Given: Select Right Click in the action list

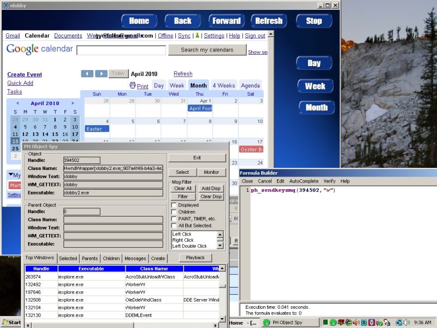Looking at the screenshot, I should point(183,240).
